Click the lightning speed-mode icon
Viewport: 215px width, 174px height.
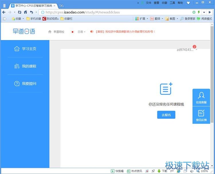point(199,12)
